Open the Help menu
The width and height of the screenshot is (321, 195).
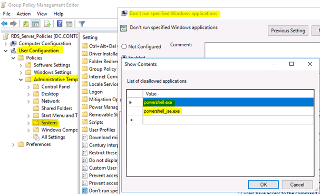pyautogui.click(x=59, y=14)
